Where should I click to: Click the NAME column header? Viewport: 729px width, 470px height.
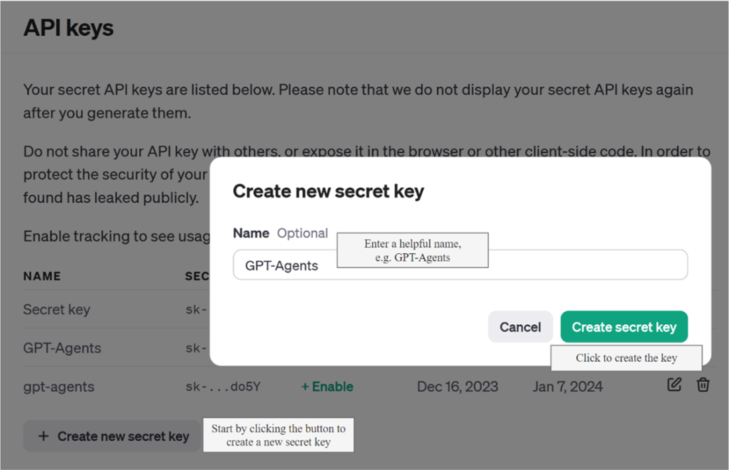[42, 276]
